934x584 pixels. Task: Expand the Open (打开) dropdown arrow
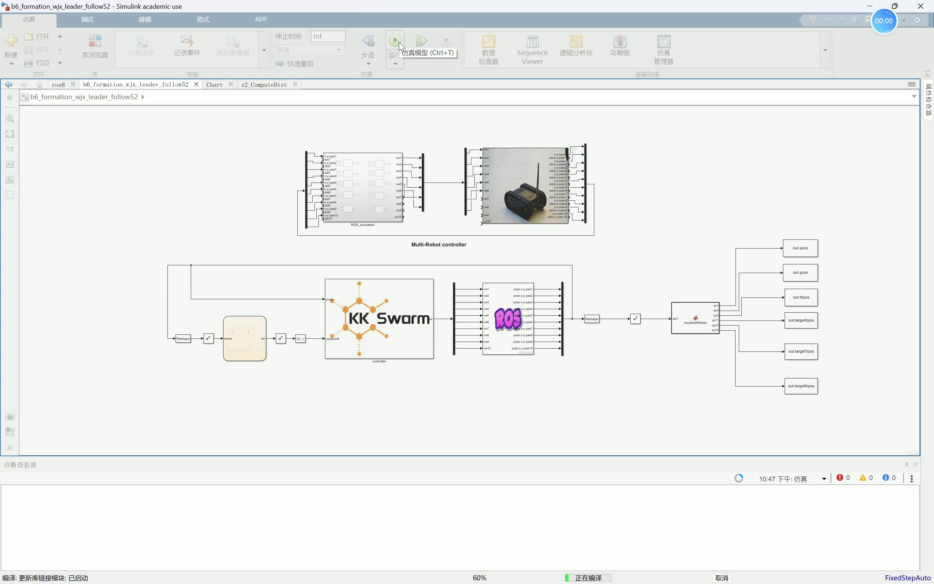coord(60,37)
